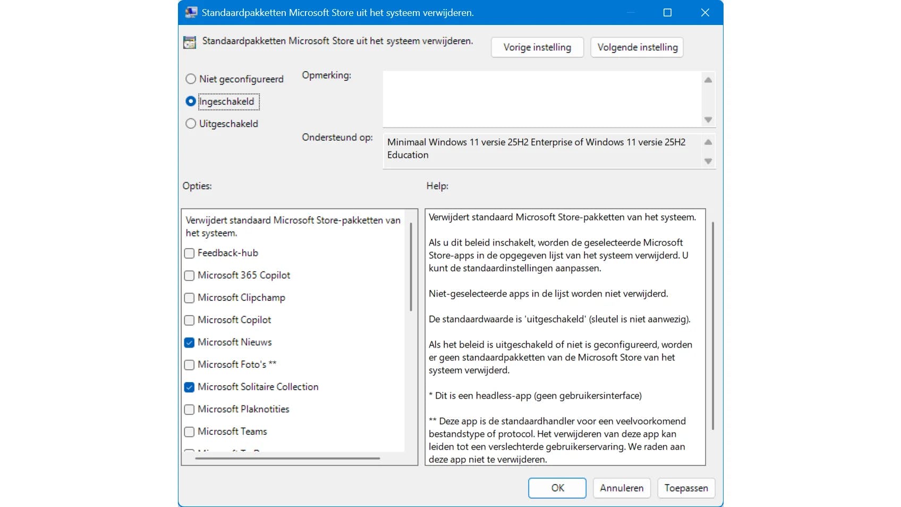Click the Ondersteund op scroll down arrow
Viewport: 901px width, 507px height.
pyautogui.click(x=708, y=161)
